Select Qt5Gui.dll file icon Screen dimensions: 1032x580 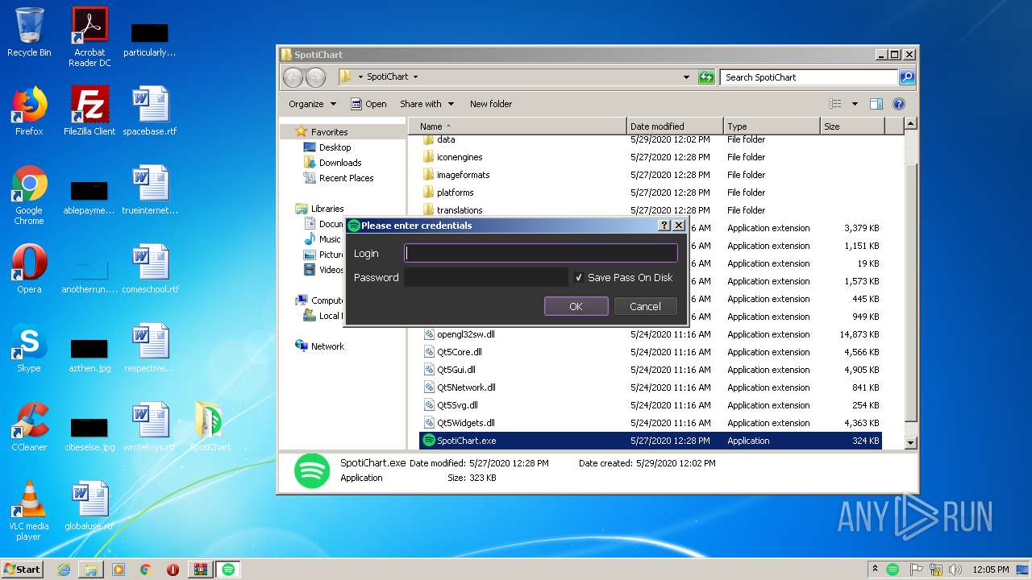pyautogui.click(x=429, y=370)
